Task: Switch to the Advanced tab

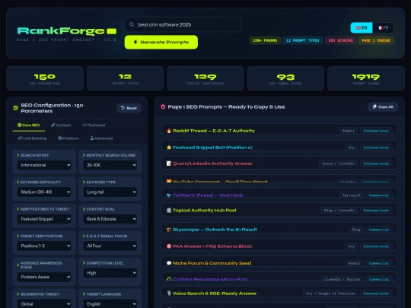Action: (x=101, y=138)
